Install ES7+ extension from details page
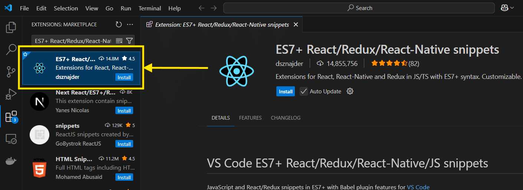This screenshot has height=190, width=523. pyautogui.click(x=286, y=91)
